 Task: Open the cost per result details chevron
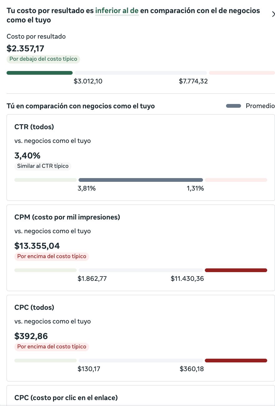click(x=273, y=14)
